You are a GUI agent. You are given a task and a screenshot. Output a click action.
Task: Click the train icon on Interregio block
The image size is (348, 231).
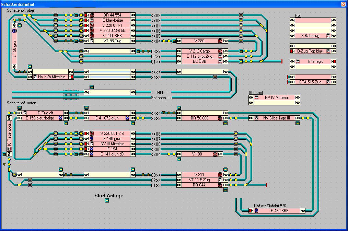point(298,61)
